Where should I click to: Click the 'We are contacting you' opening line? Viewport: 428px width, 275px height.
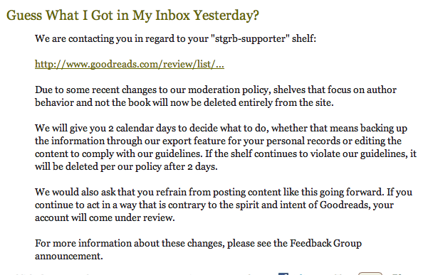[x=175, y=38]
